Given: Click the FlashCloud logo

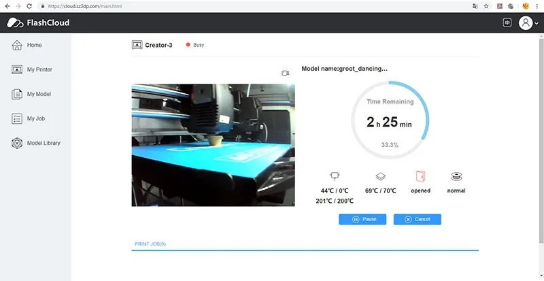Looking at the screenshot, I should (x=38, y=22).
